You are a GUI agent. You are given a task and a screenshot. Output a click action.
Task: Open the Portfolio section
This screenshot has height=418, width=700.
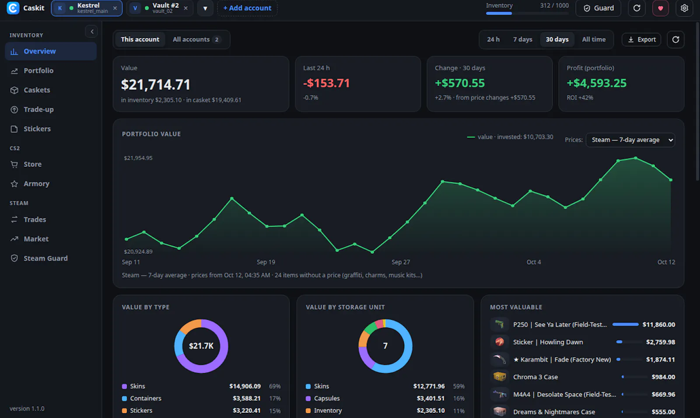51,71
